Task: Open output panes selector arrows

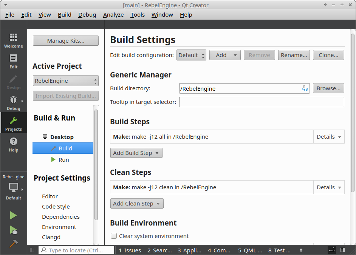Action: pyautogui.click(x=301, y=250)
